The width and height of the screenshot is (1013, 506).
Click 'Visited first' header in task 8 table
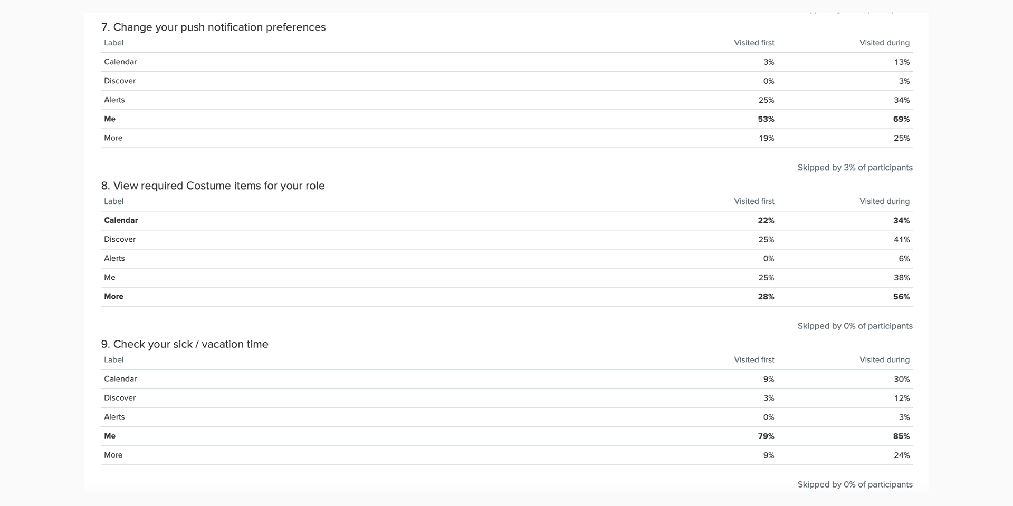click(x=754, y=201)
